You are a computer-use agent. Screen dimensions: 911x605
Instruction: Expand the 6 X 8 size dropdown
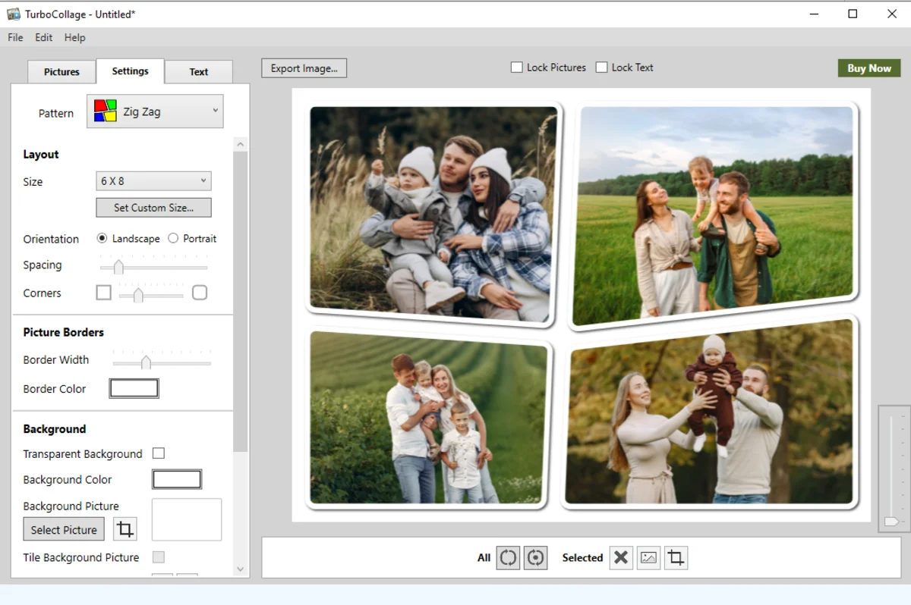coord(153,181)
